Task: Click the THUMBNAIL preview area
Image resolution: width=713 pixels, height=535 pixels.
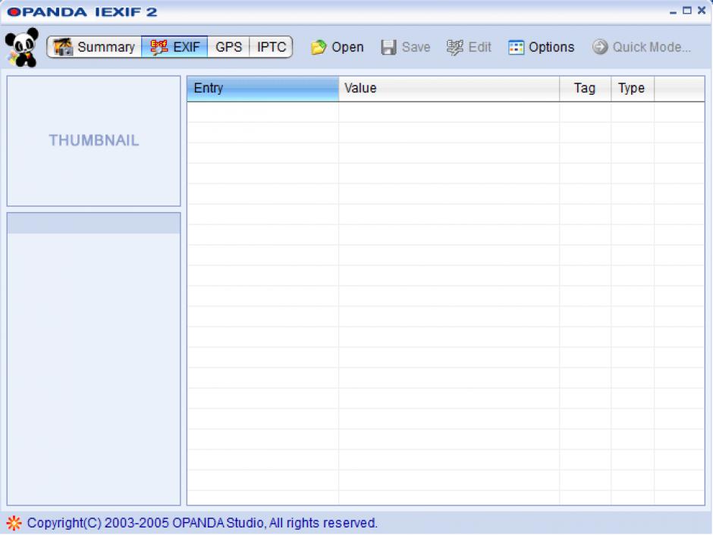Action: (93, 141)
